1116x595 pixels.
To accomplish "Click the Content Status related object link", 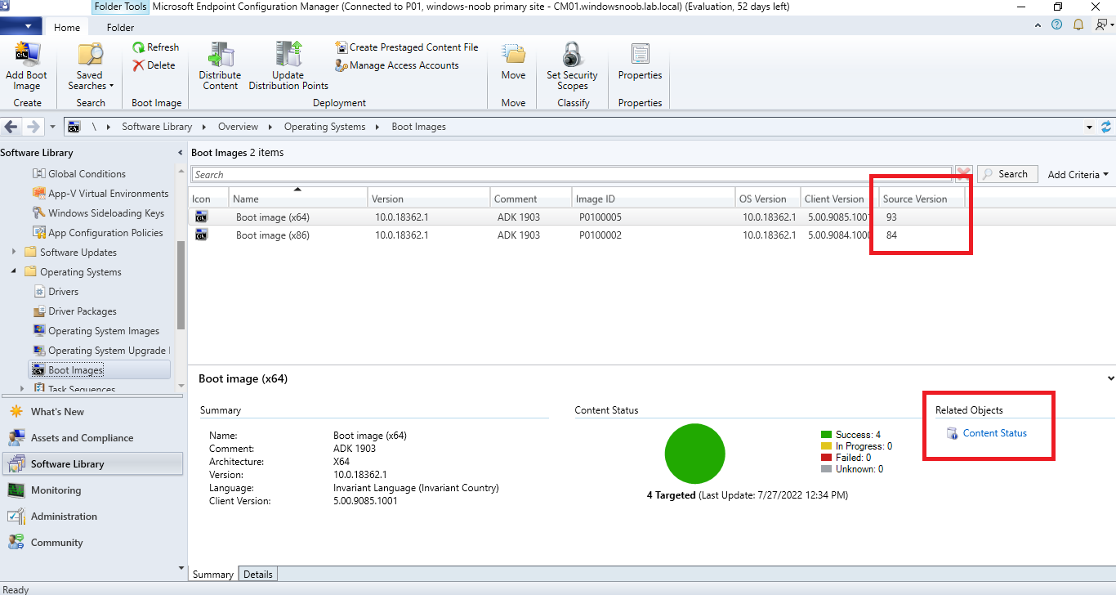I will 994,433.
